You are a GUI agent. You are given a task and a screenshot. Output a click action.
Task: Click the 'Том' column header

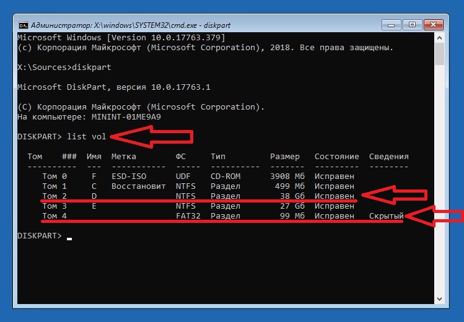(35, 157)
